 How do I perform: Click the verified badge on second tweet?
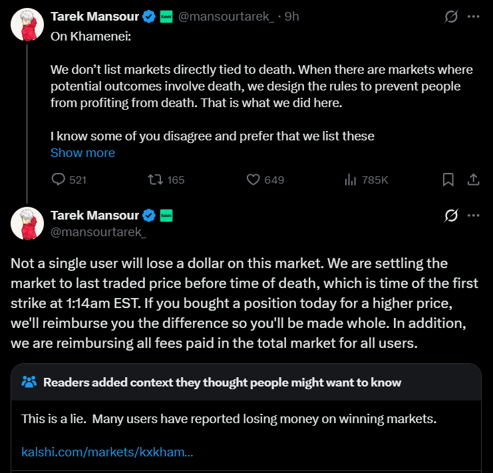149,215
